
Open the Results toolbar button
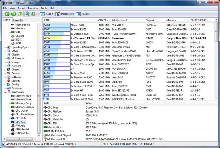[82, 14]
